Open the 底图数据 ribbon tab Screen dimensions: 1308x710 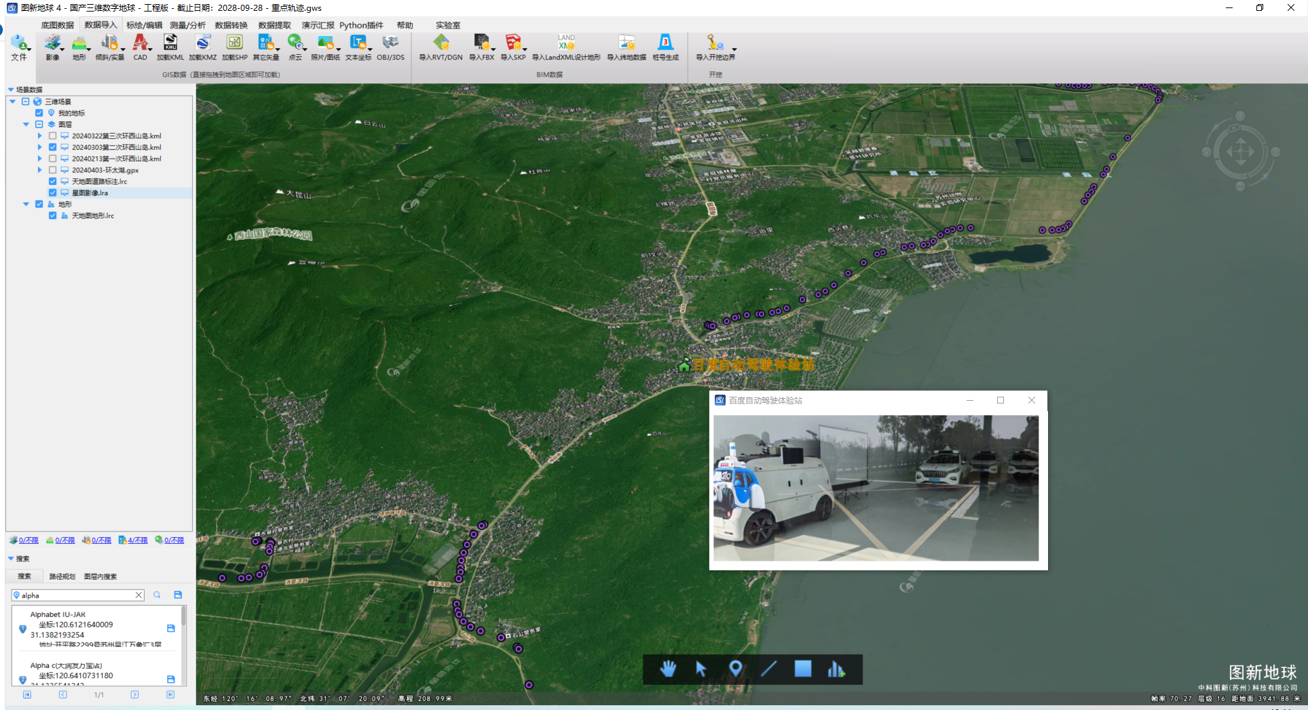click(57, 25)
